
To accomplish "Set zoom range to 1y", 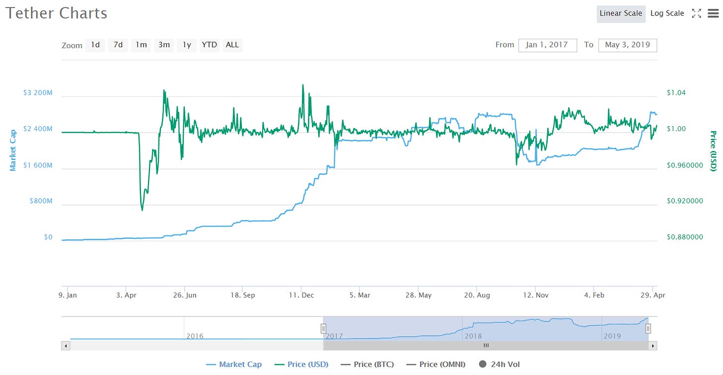I will click(187, 45).
